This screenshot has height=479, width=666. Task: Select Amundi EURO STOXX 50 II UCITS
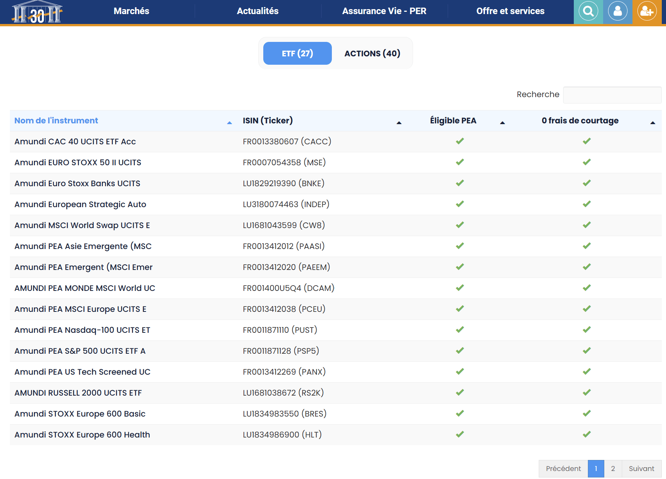pyautogui.click(x=78, y=163)
